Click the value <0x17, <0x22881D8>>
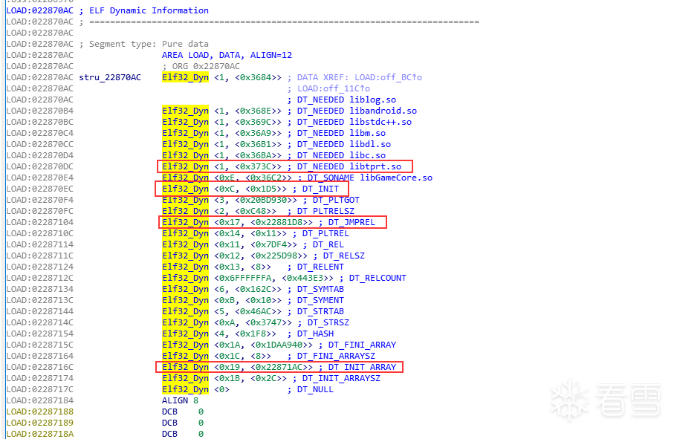This screenshot has width=677, height=439. [263, 222]
